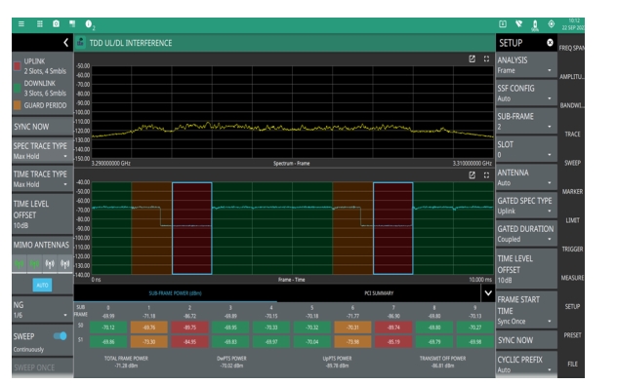Open the MARKER menu on right sidebar
Viewport: 617px width, 385px height.
pyautogui.click(x=572, y=192)
